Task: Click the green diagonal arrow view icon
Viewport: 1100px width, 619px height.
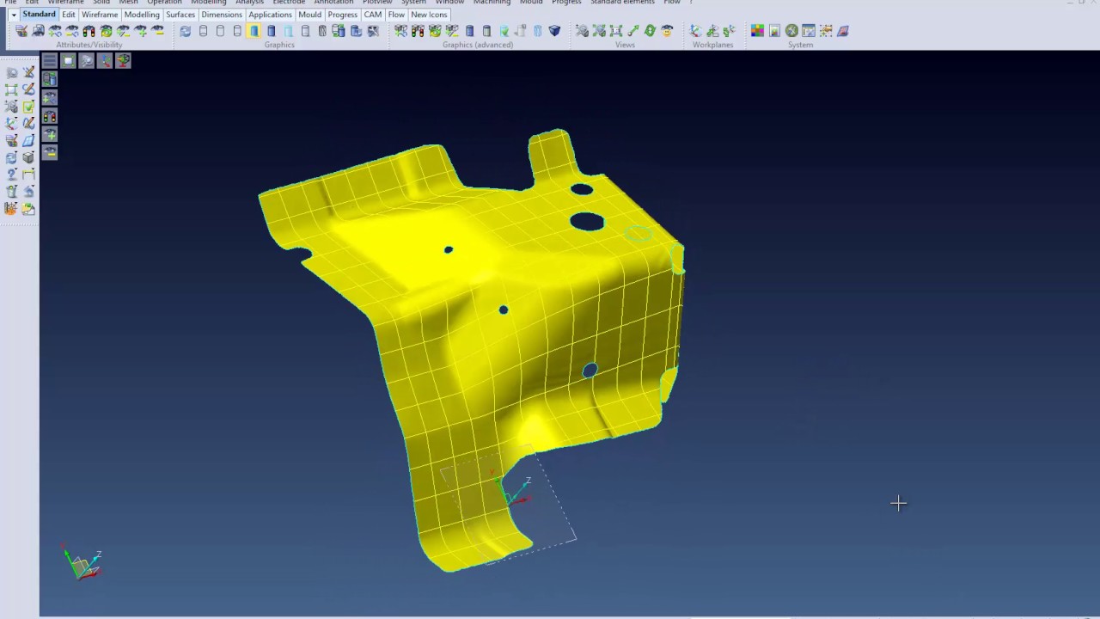Action: (x=633, y=31)
